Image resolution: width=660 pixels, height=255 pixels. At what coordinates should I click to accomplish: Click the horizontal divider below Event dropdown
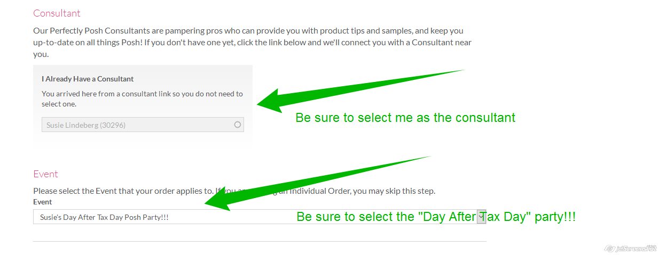click(x=260, y=241)
